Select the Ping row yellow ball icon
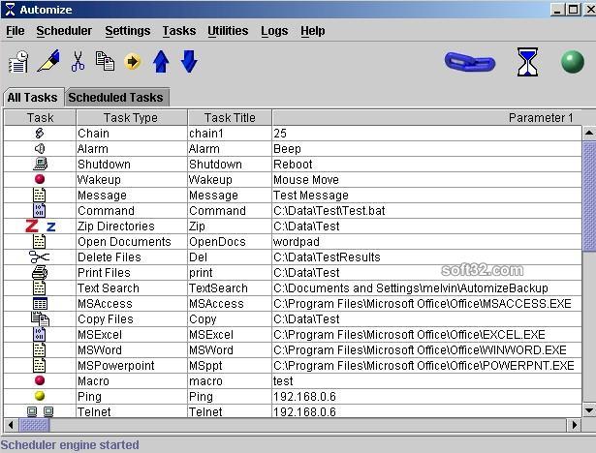The height and width of the screenshot is (453, 596). click(x=40, y=396)
